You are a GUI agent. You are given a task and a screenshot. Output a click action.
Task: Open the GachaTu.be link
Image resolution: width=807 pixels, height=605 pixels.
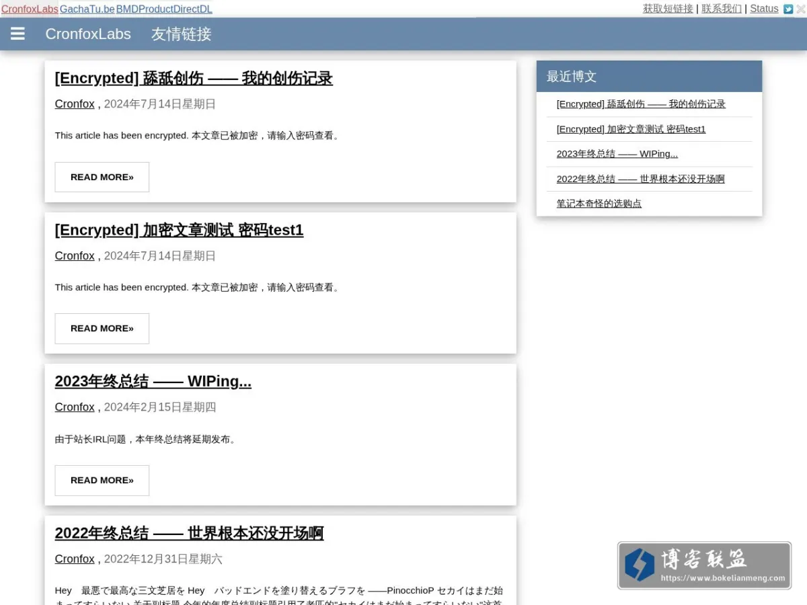(87, 9)
